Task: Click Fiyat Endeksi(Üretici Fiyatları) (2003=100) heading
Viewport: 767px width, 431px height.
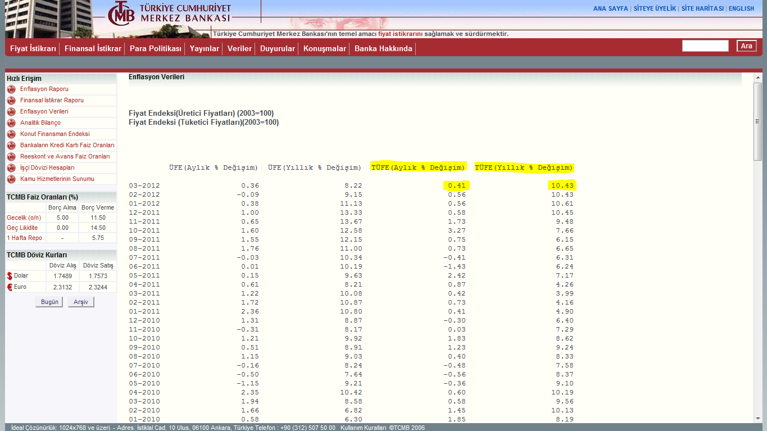Action: [201, 114]
